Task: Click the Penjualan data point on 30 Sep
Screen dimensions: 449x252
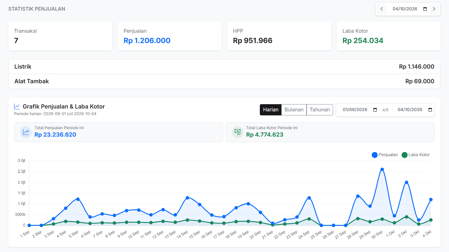Action: [382, 169]
